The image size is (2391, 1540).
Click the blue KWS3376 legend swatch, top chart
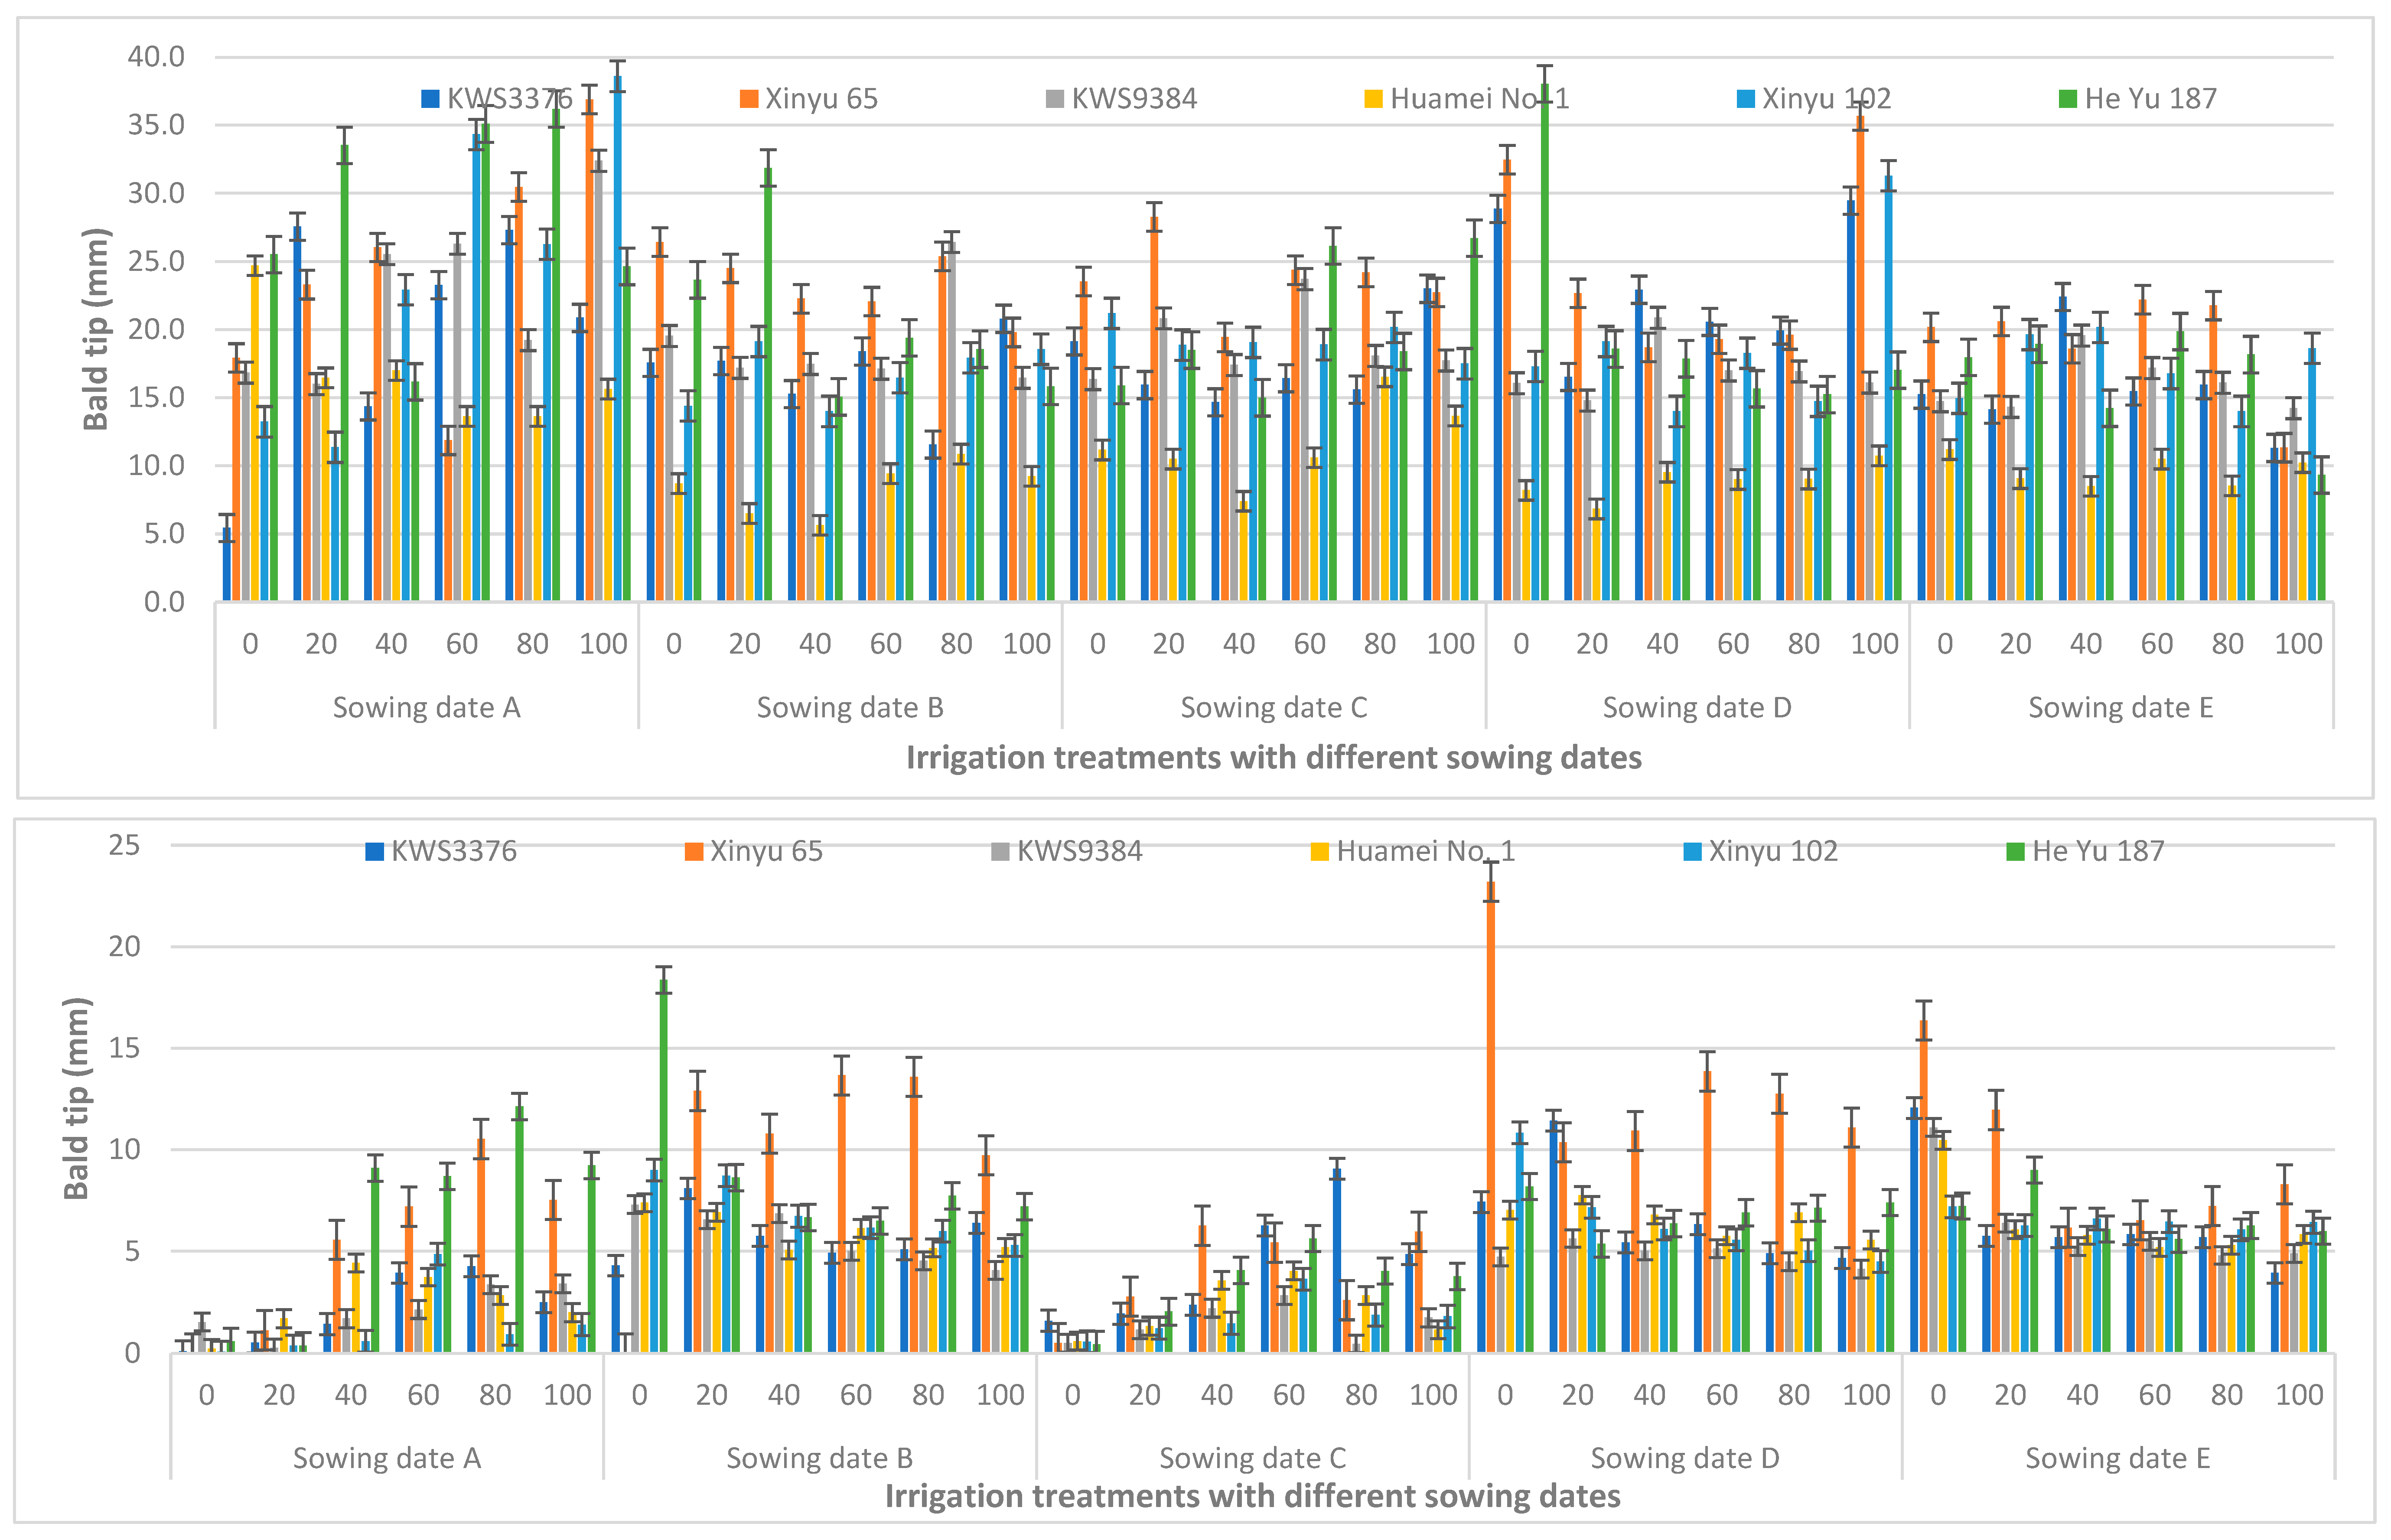[430, 99]
